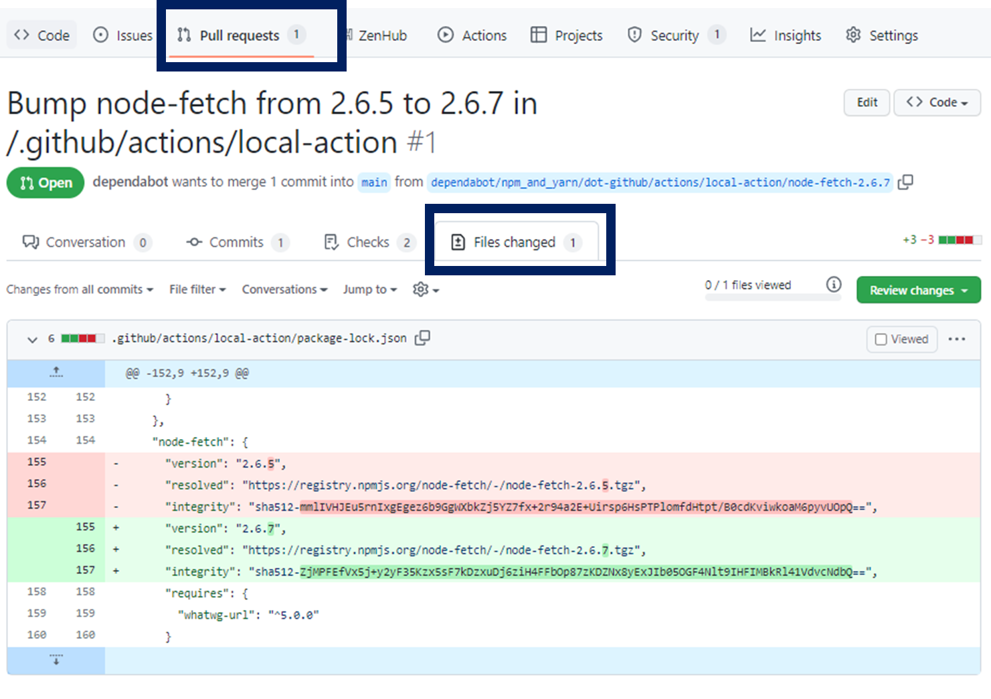Image resolution: width=991 pixels, height=699 pixels.
Task: Open the ZenHub tab
Action: pyautogui.click(x=375, y=35)
